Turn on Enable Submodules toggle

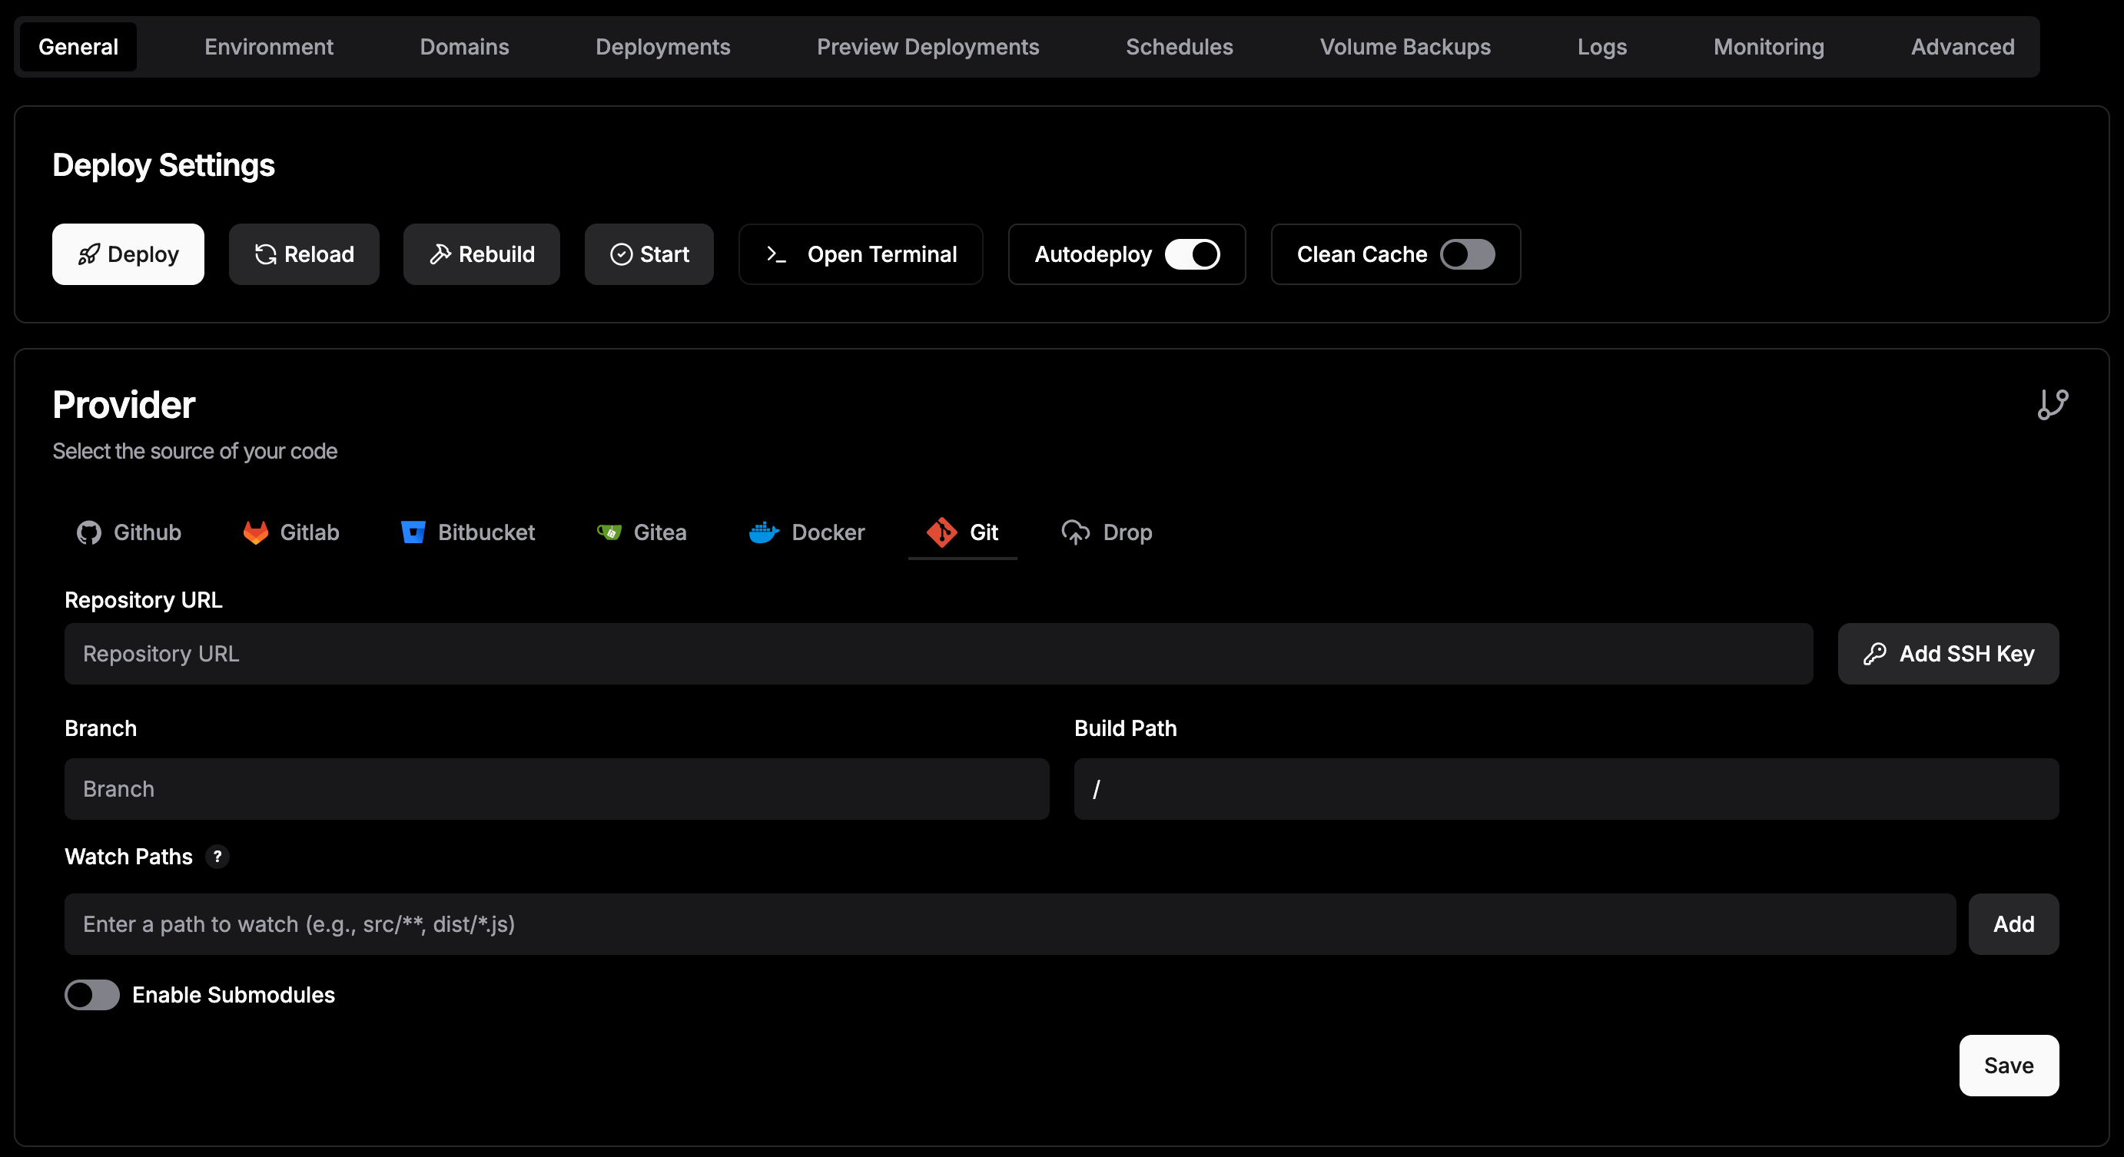(92, 995)
